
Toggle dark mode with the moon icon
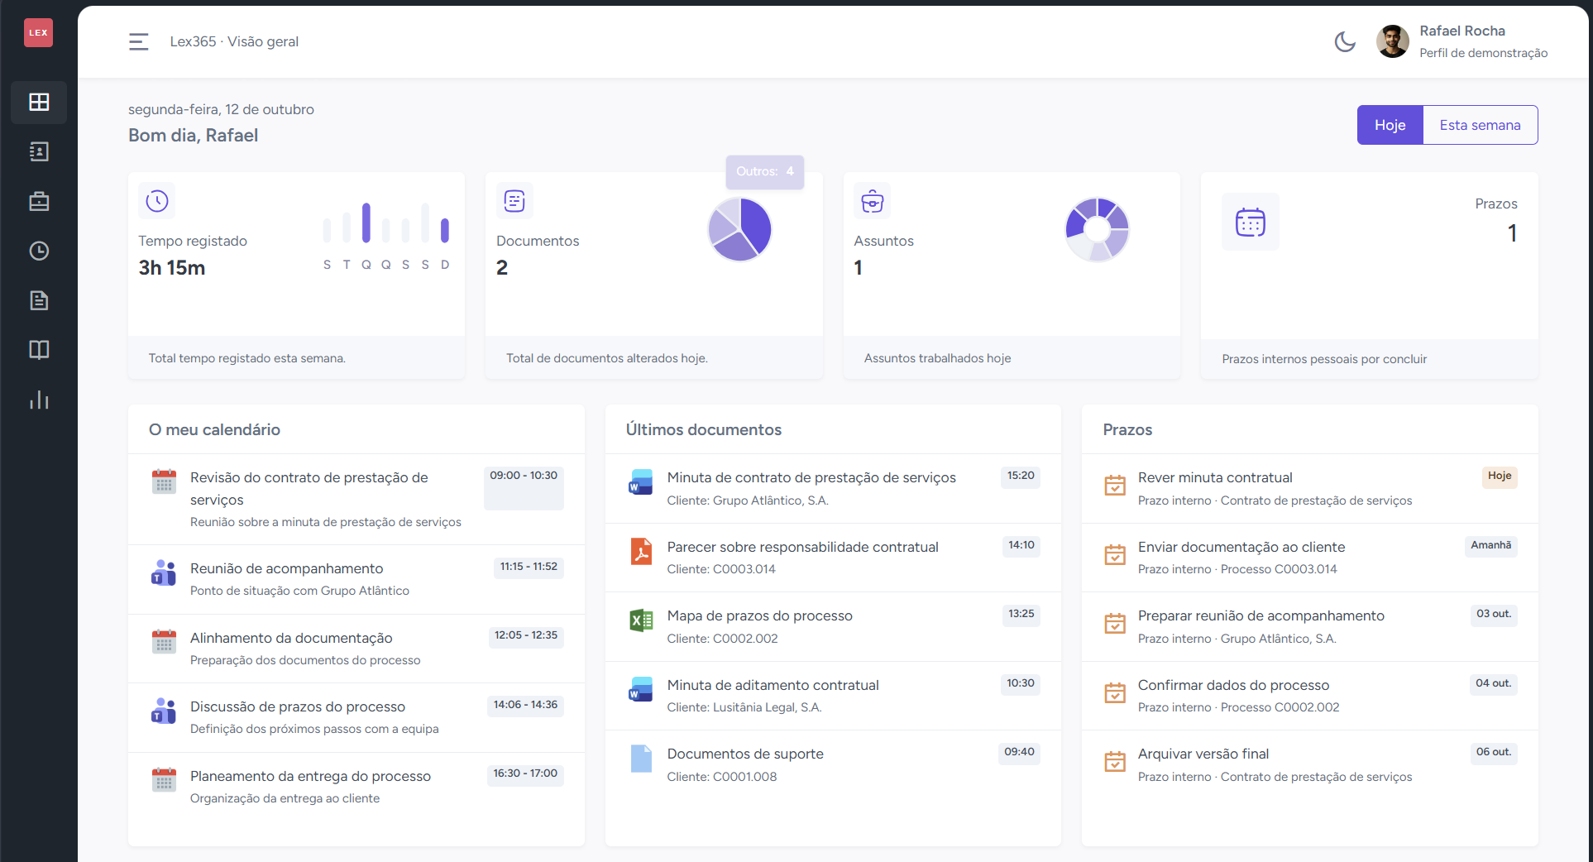tap(1345, 41)
